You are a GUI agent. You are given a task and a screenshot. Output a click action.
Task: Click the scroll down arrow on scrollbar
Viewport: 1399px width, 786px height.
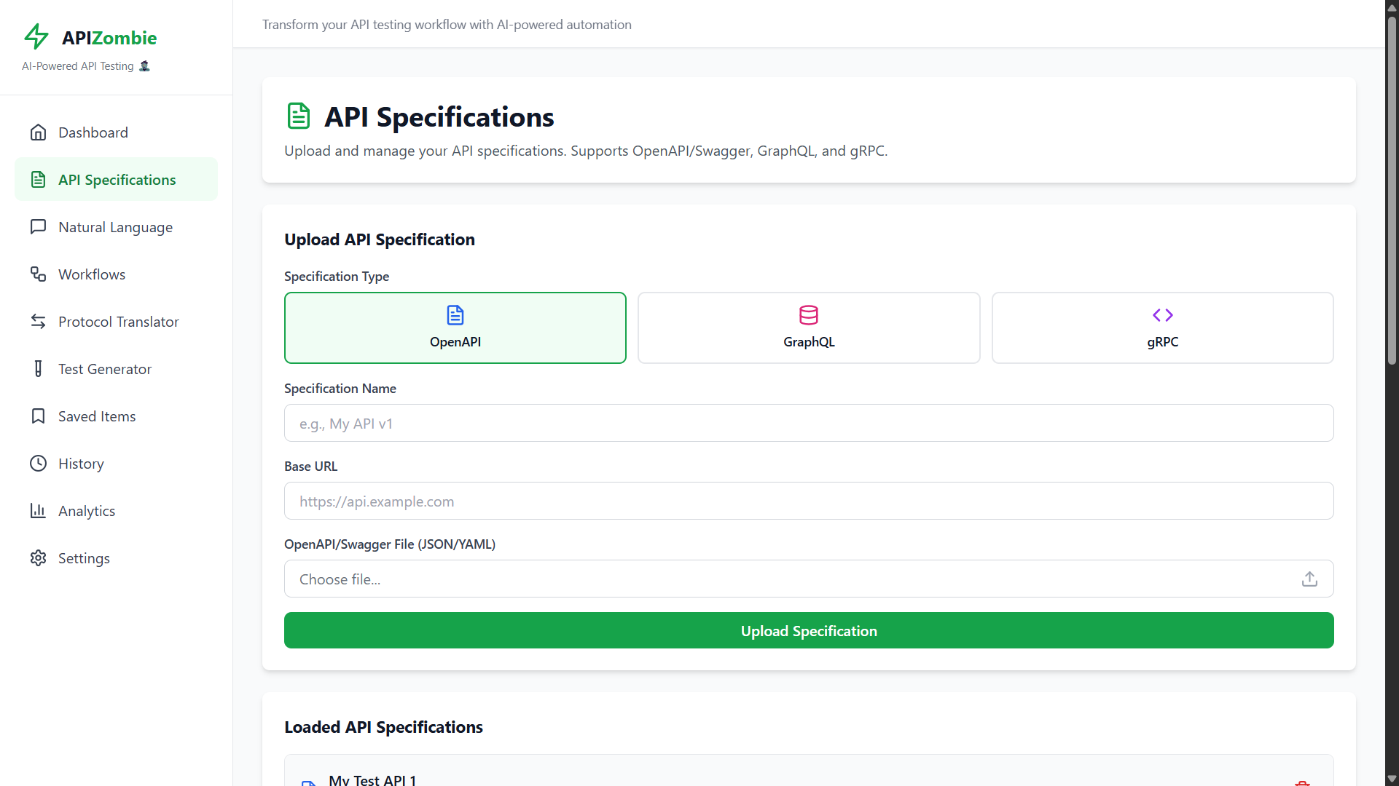click(x=1392, y=779)
